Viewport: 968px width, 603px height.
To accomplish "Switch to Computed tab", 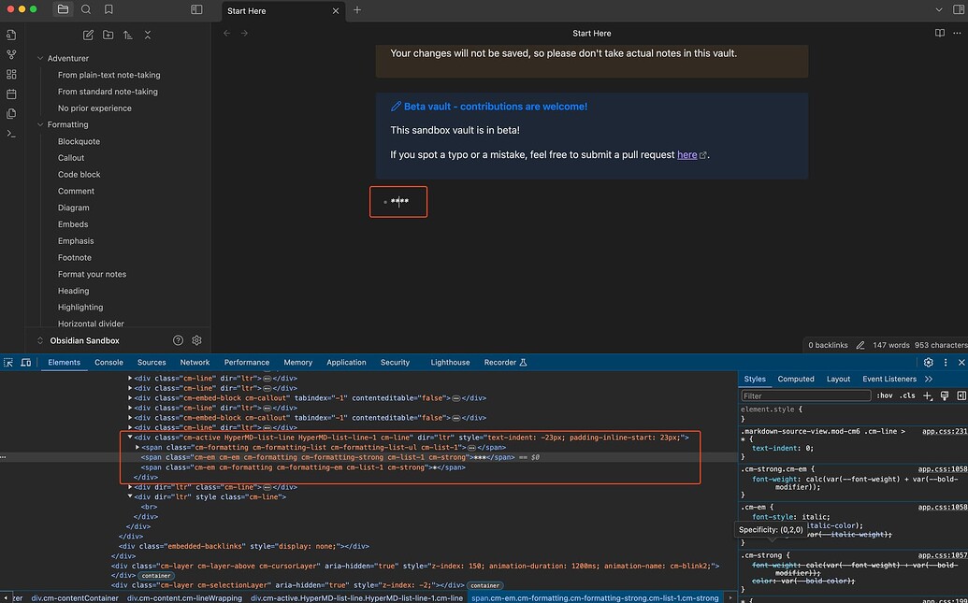I will tap(795, 379).
